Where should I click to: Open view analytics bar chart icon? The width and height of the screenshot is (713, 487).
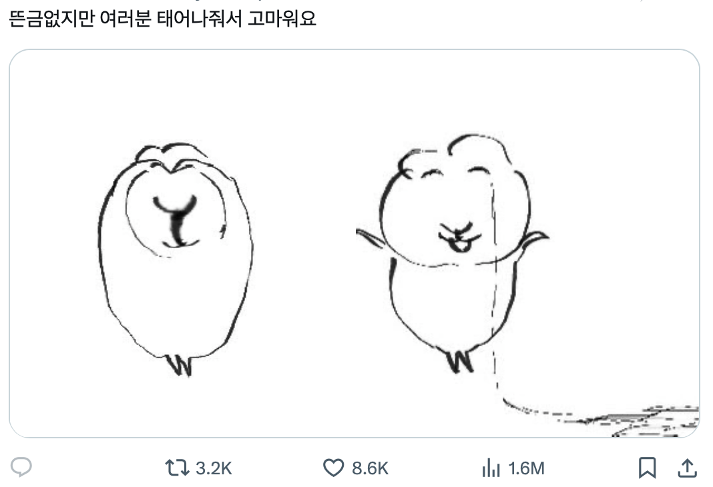point(491,468)
